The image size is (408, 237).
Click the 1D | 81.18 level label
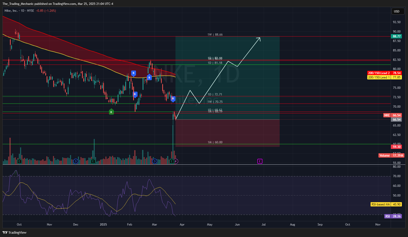click(x=215, y=63)
